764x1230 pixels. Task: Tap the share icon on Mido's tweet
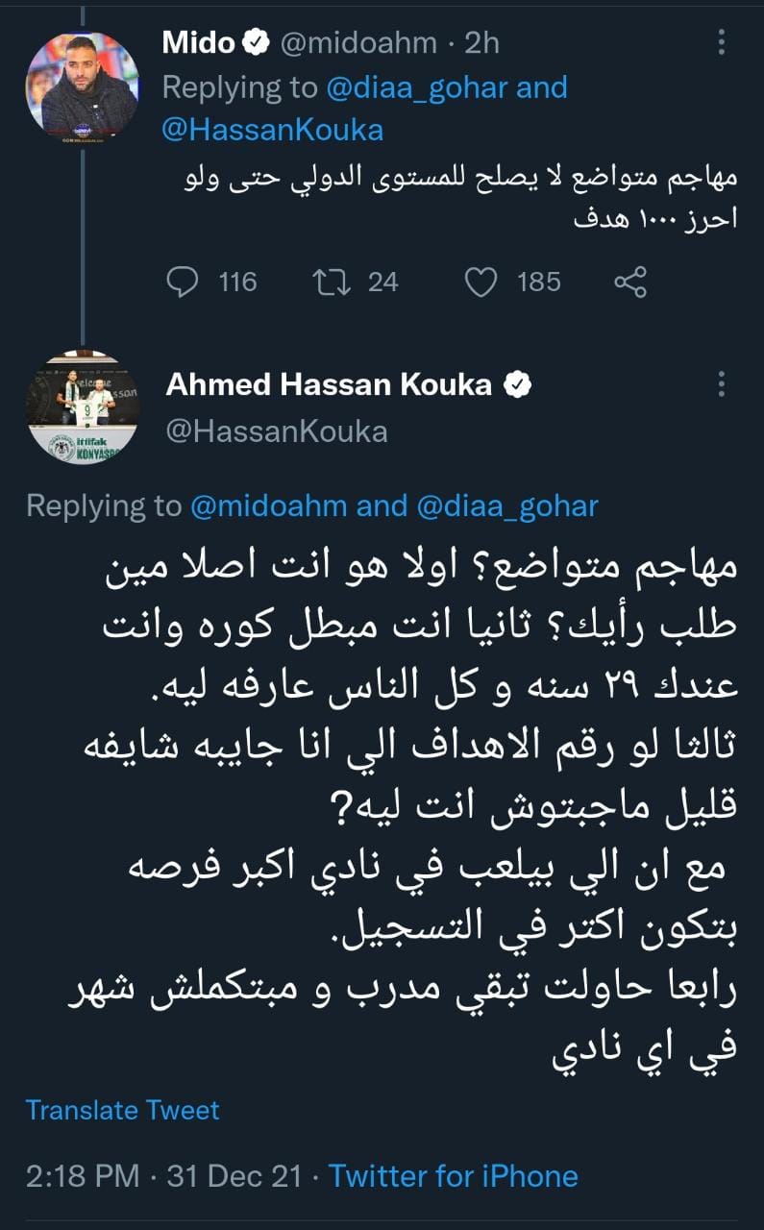coord(629,282)
